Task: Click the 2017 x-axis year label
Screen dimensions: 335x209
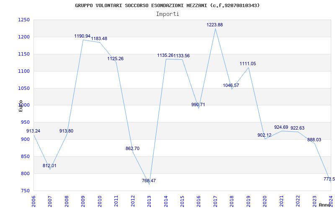Action: click(x=215, y=201)
